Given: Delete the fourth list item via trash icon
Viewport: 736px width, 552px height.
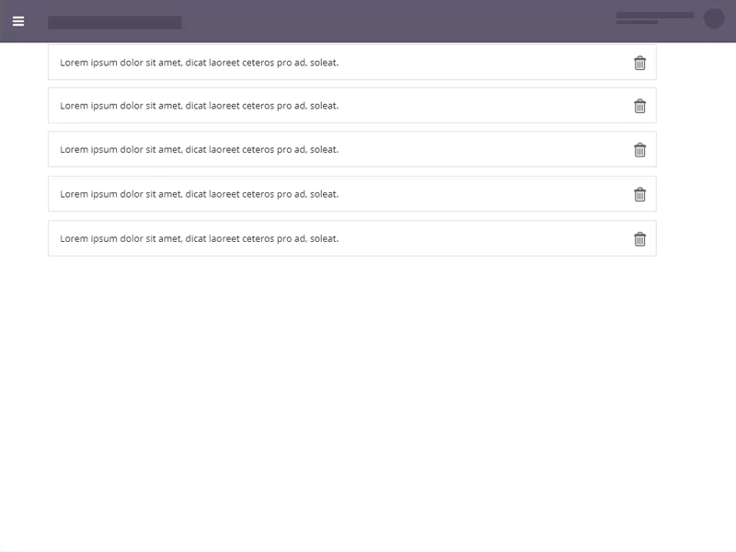Looking at the screenshot, I should click(641, 194).
